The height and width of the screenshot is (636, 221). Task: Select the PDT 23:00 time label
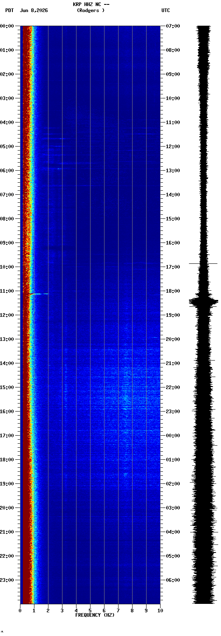pos(7,580)
